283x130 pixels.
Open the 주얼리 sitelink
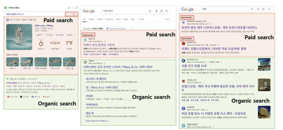point(90,96)
